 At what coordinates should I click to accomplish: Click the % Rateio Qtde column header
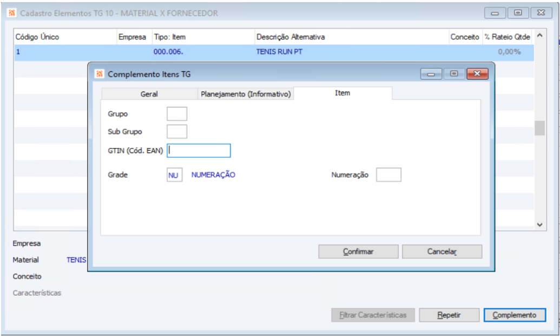point(507,37)
